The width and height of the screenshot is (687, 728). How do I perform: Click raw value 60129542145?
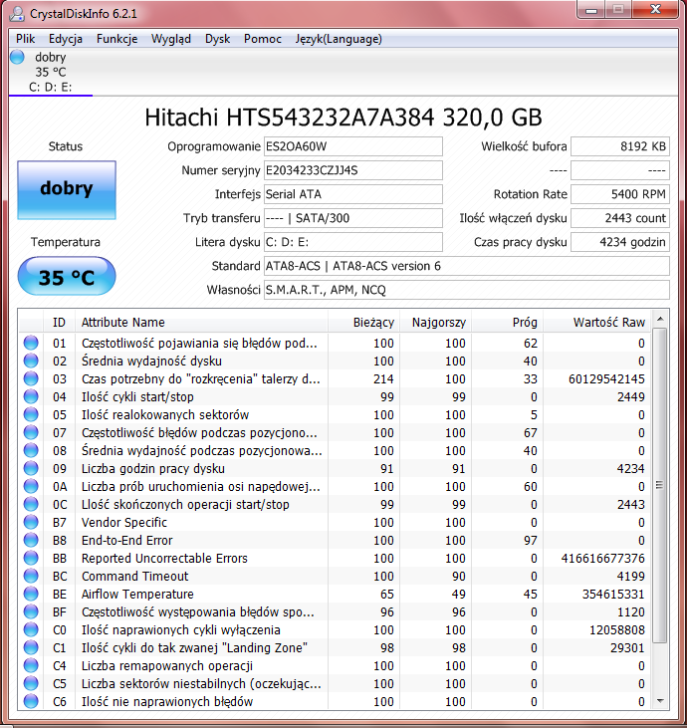tap(606, 378)
